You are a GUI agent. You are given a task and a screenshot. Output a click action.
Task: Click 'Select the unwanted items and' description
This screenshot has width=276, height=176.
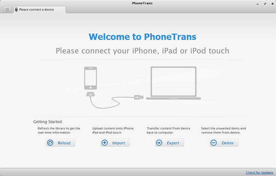(x=224, y=128)
